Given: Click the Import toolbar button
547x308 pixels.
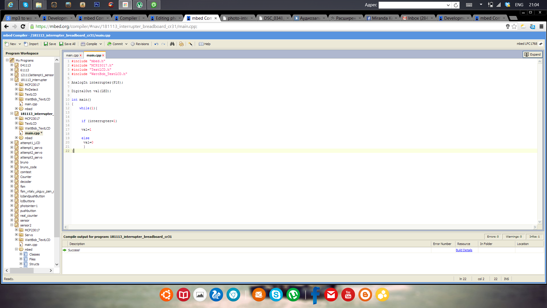Looking at the screenshot, I should (x=31, y=44).
